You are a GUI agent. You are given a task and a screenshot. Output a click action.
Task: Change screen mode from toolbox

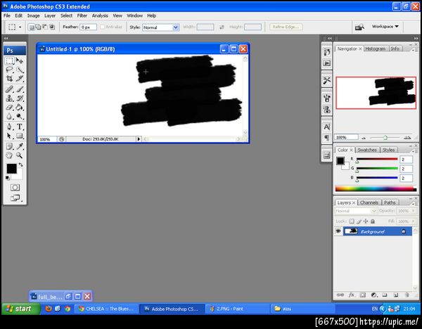(15, 198)
